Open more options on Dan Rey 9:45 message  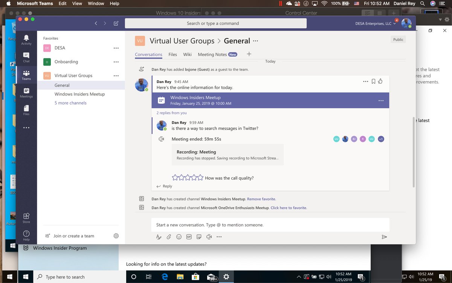365,81
